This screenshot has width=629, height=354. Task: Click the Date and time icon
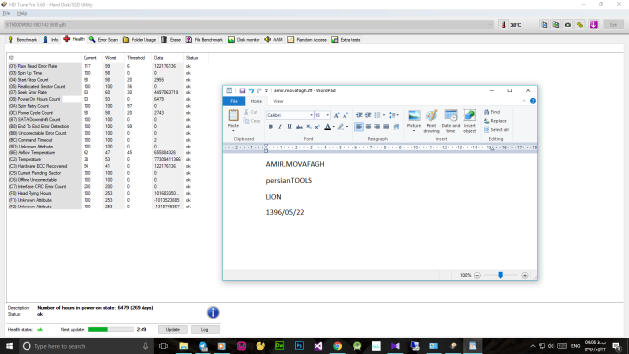451,121
